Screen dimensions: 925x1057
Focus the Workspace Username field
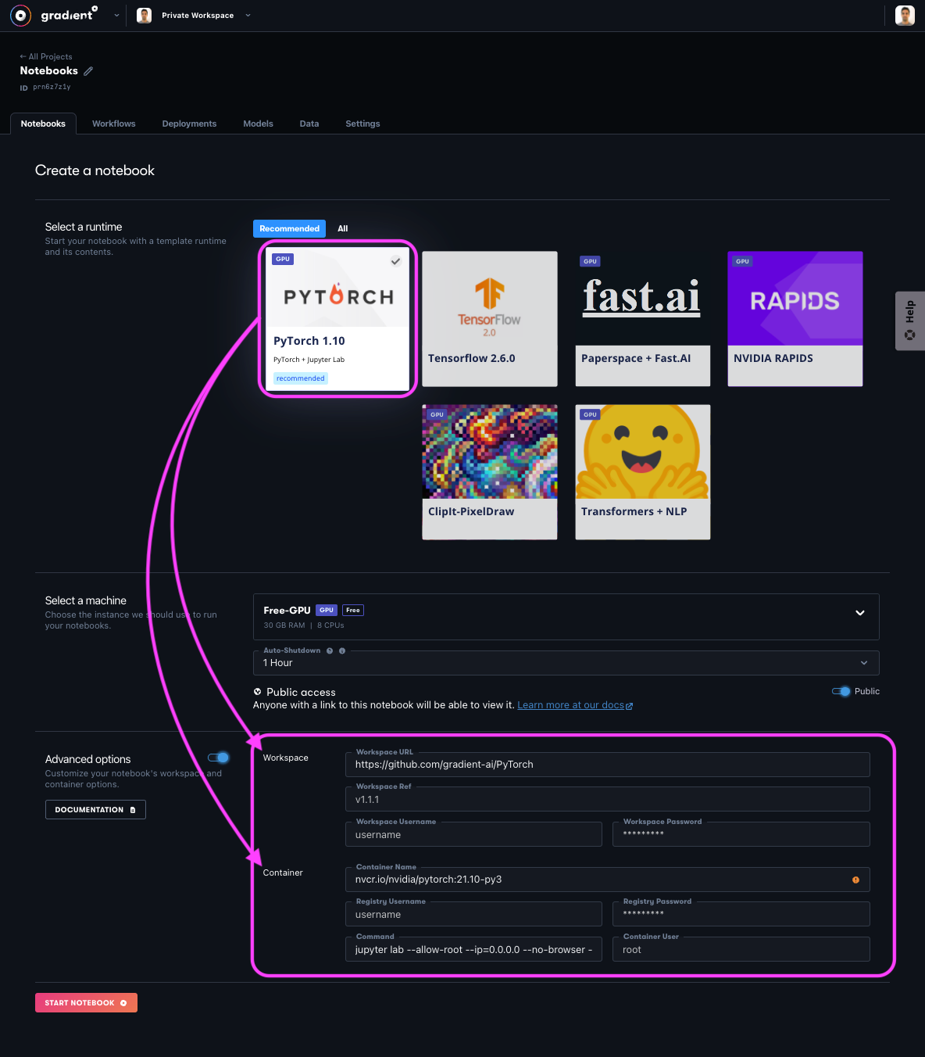pyautogui.click(x=473, y=834)
